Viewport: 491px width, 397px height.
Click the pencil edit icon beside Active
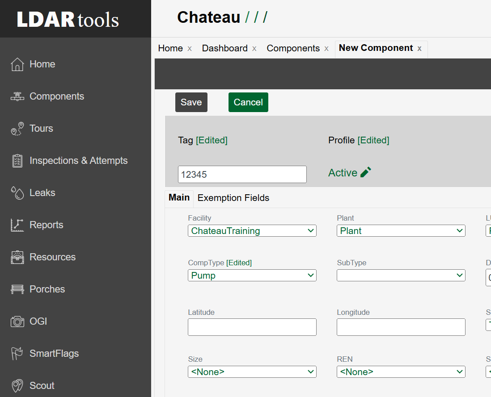(x=366, y=172)
